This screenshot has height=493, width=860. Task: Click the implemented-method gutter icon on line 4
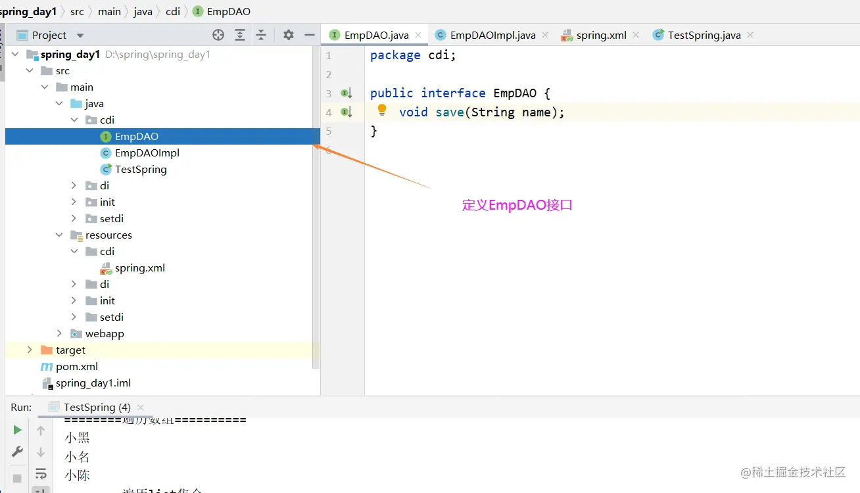click(x=346, y=112)
